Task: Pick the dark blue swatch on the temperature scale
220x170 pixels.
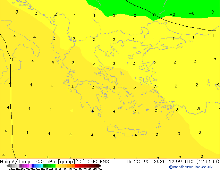Action: pos(33,166)
